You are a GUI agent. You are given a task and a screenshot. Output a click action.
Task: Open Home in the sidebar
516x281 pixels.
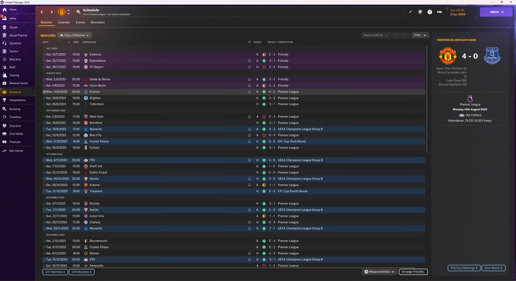tap(18, 9)
